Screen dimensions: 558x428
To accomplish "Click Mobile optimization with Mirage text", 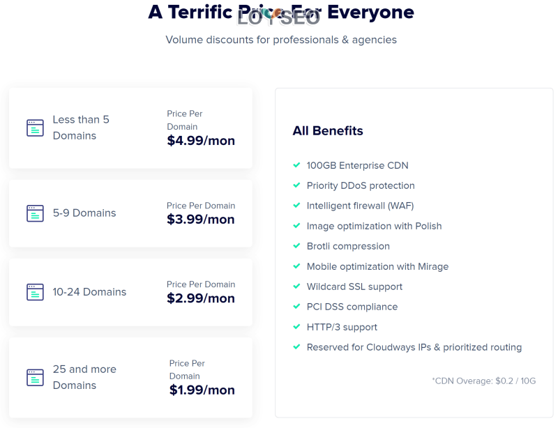I will (377, 266).
